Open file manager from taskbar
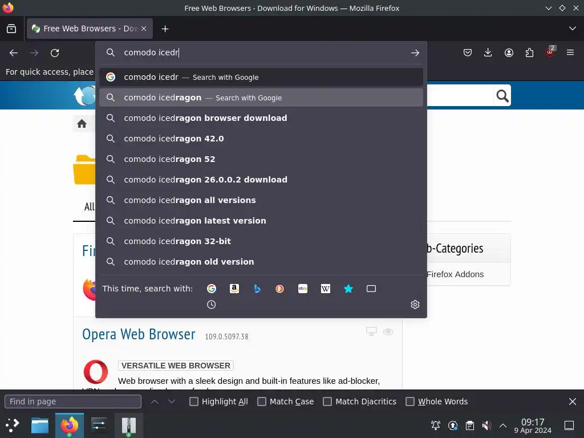The image size is (584, 438). [x=40, y=425]
